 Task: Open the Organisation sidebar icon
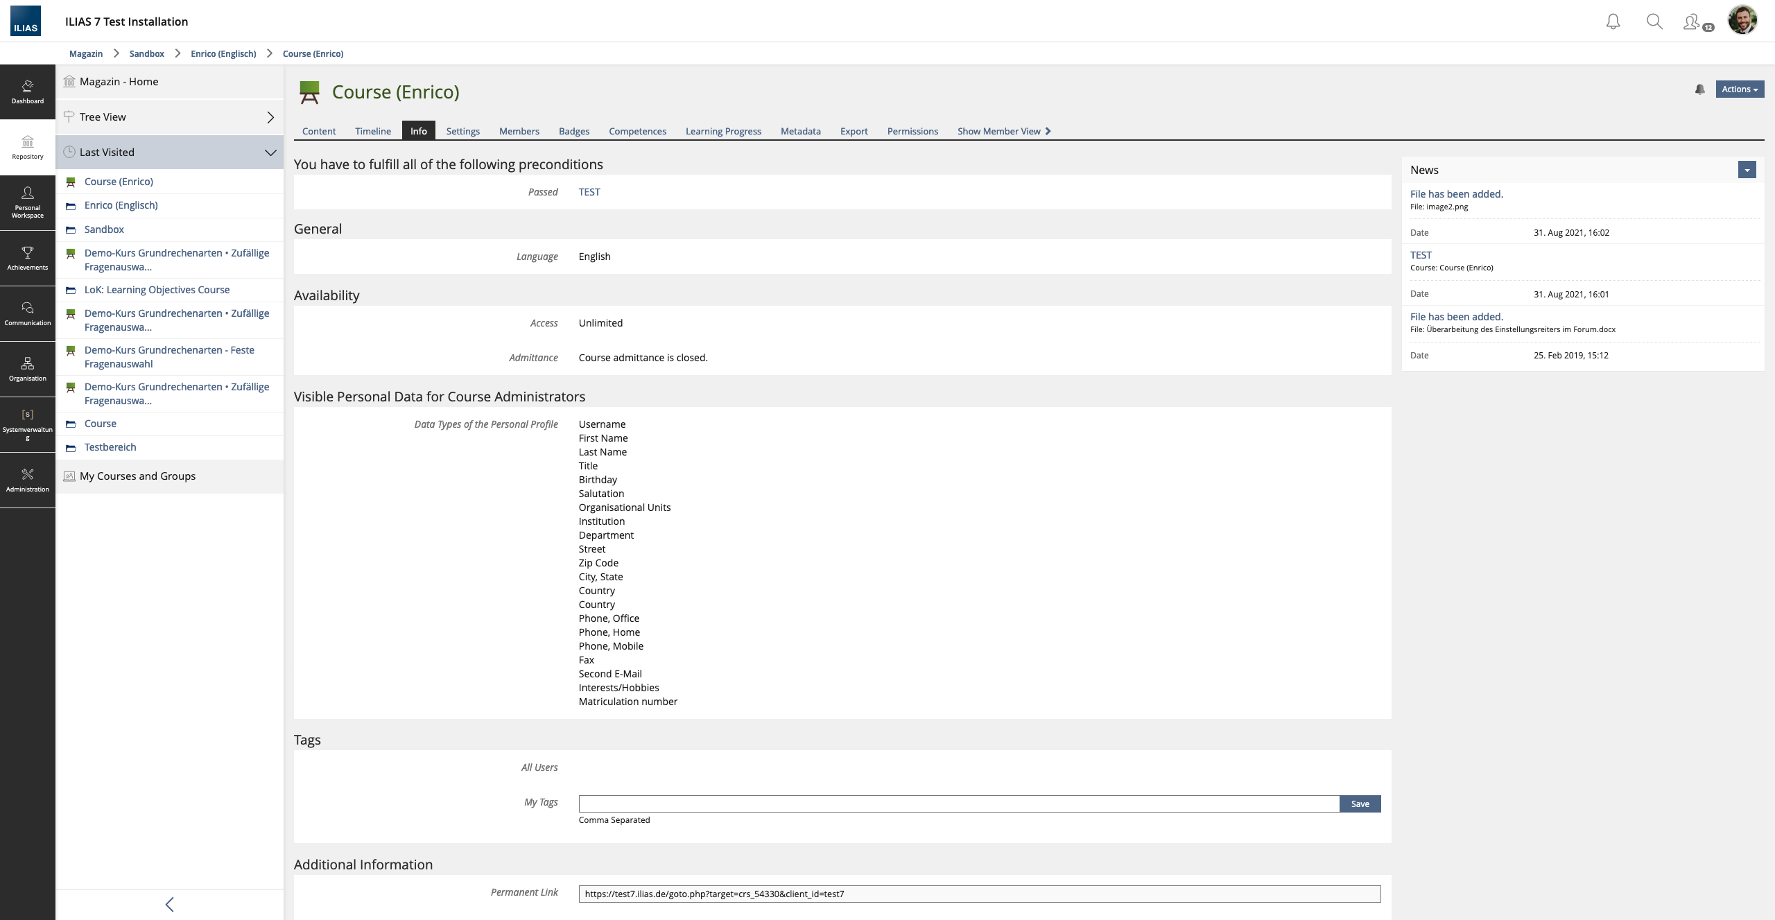coord(28,369)
